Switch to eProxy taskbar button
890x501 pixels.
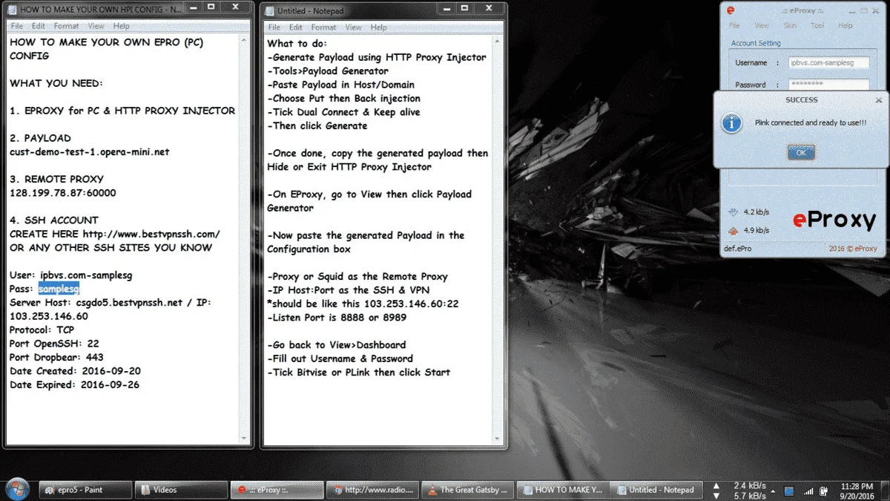(x=276, y=490)
